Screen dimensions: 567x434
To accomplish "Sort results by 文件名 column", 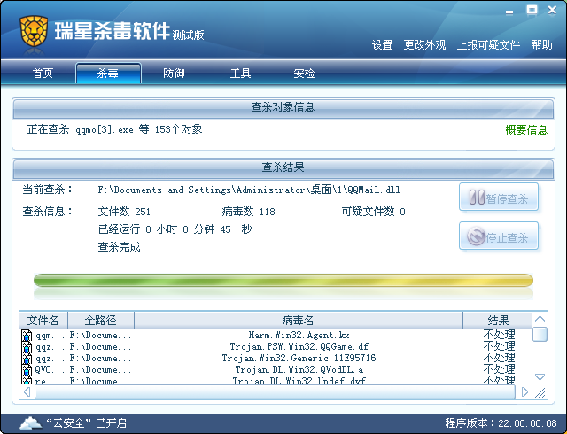I will tap(43, 320).
